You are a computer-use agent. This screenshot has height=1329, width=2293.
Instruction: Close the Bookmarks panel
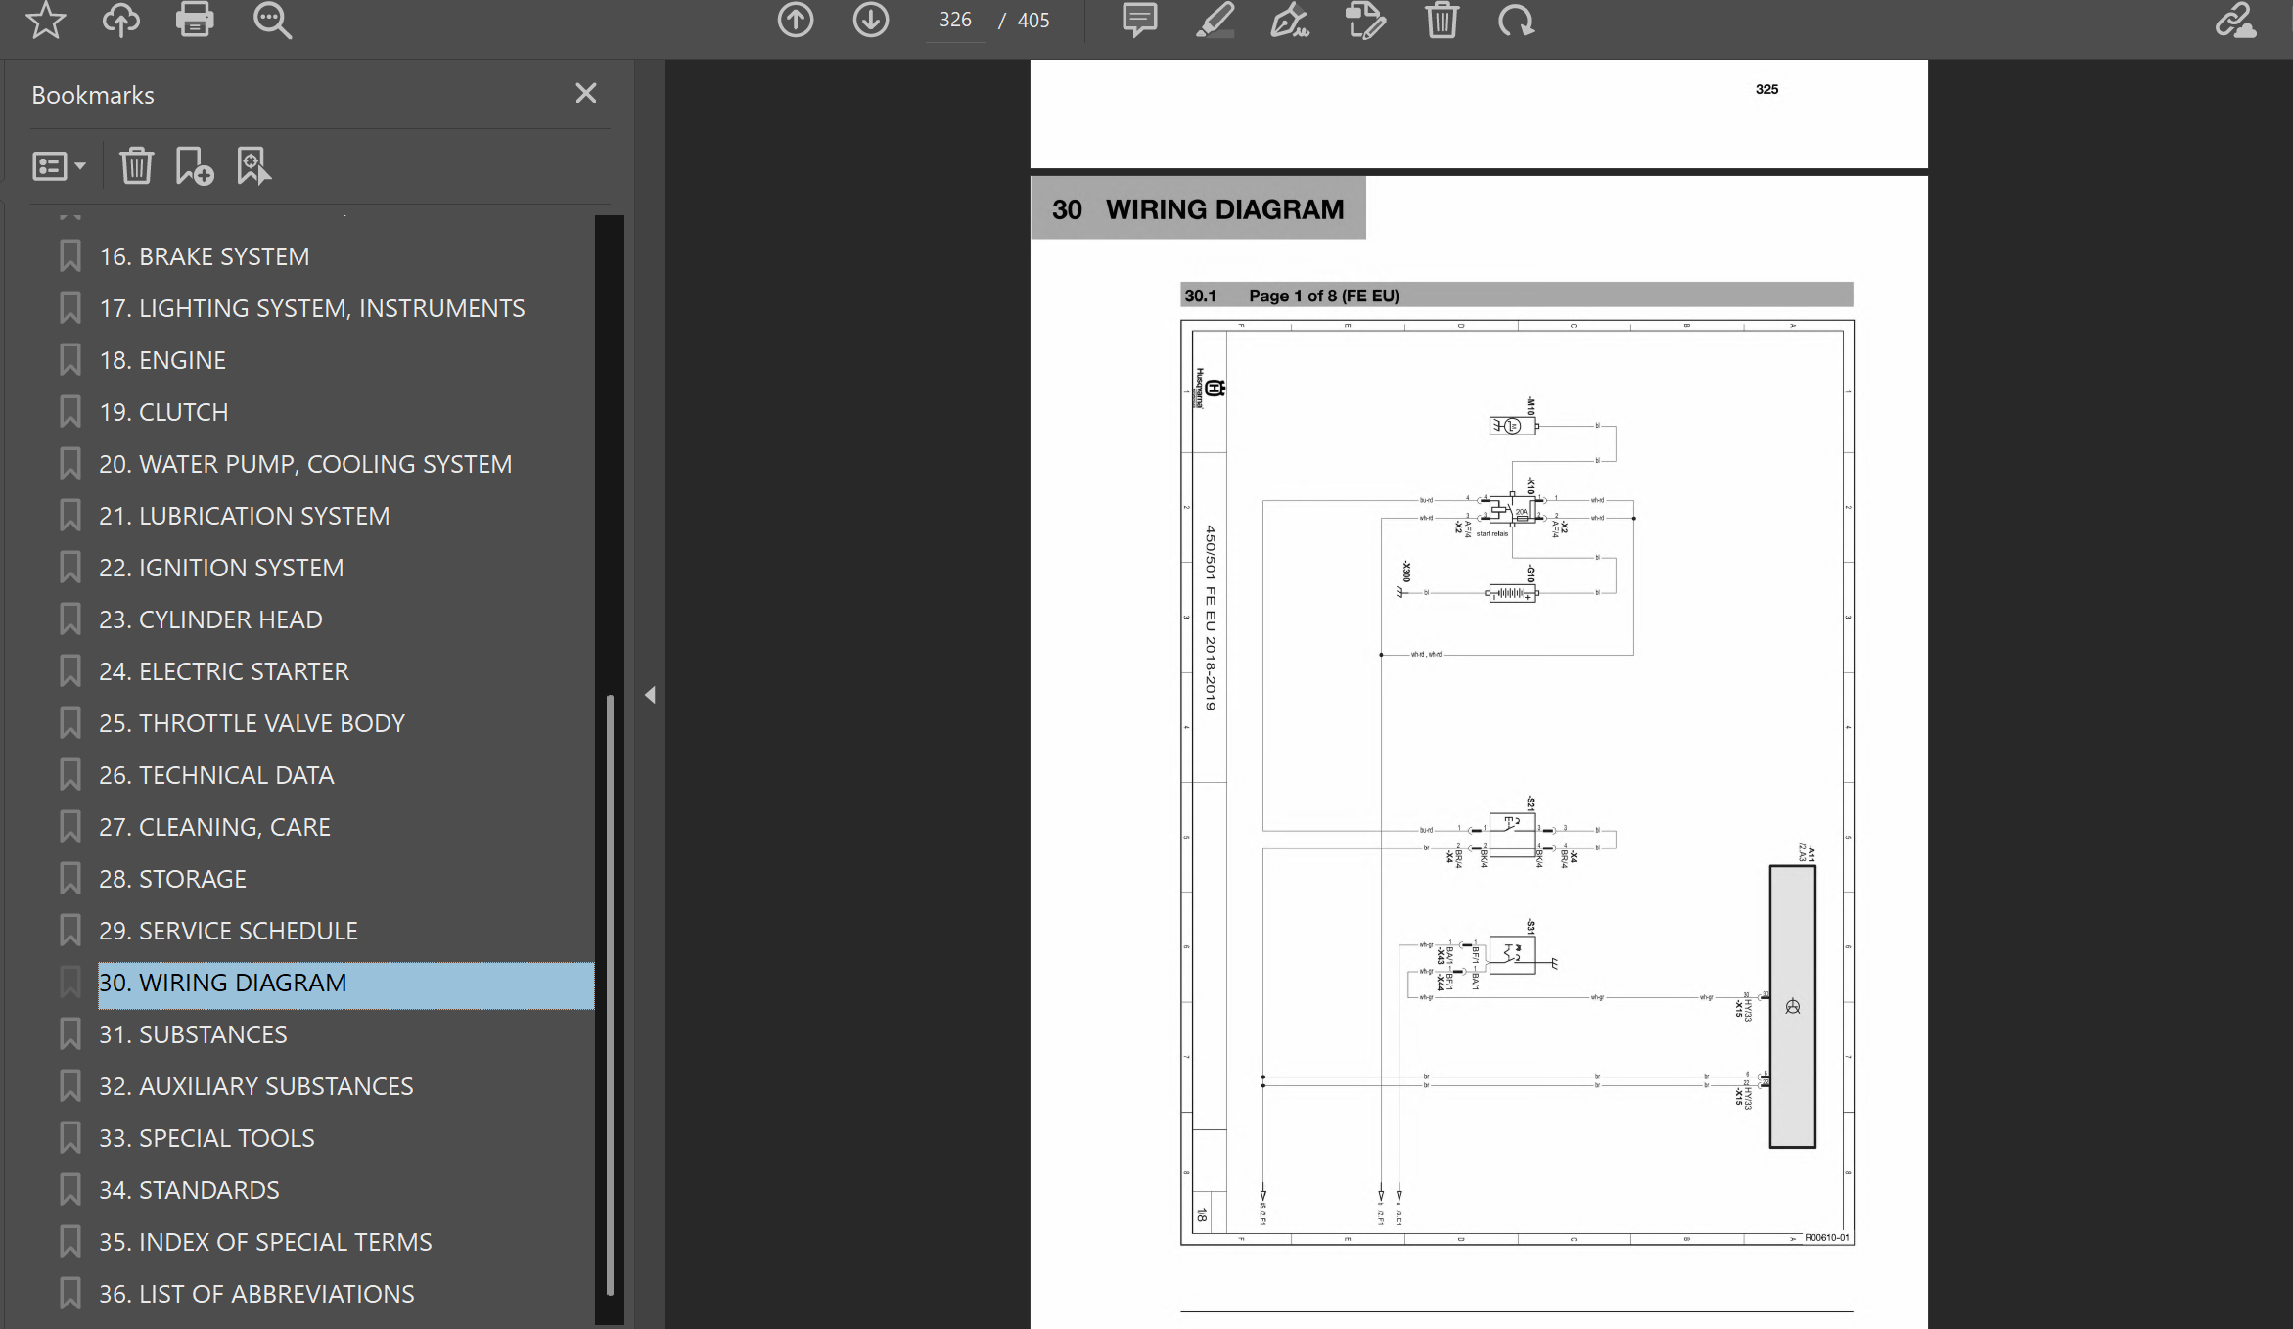click(x=586, y=93)
